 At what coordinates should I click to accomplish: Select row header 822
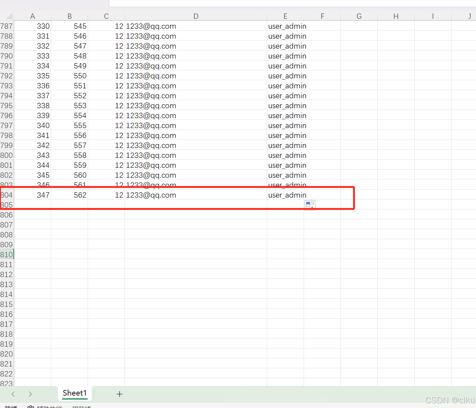click(x=7, y=374)
